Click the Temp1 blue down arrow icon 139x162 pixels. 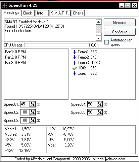coord(75,52)
